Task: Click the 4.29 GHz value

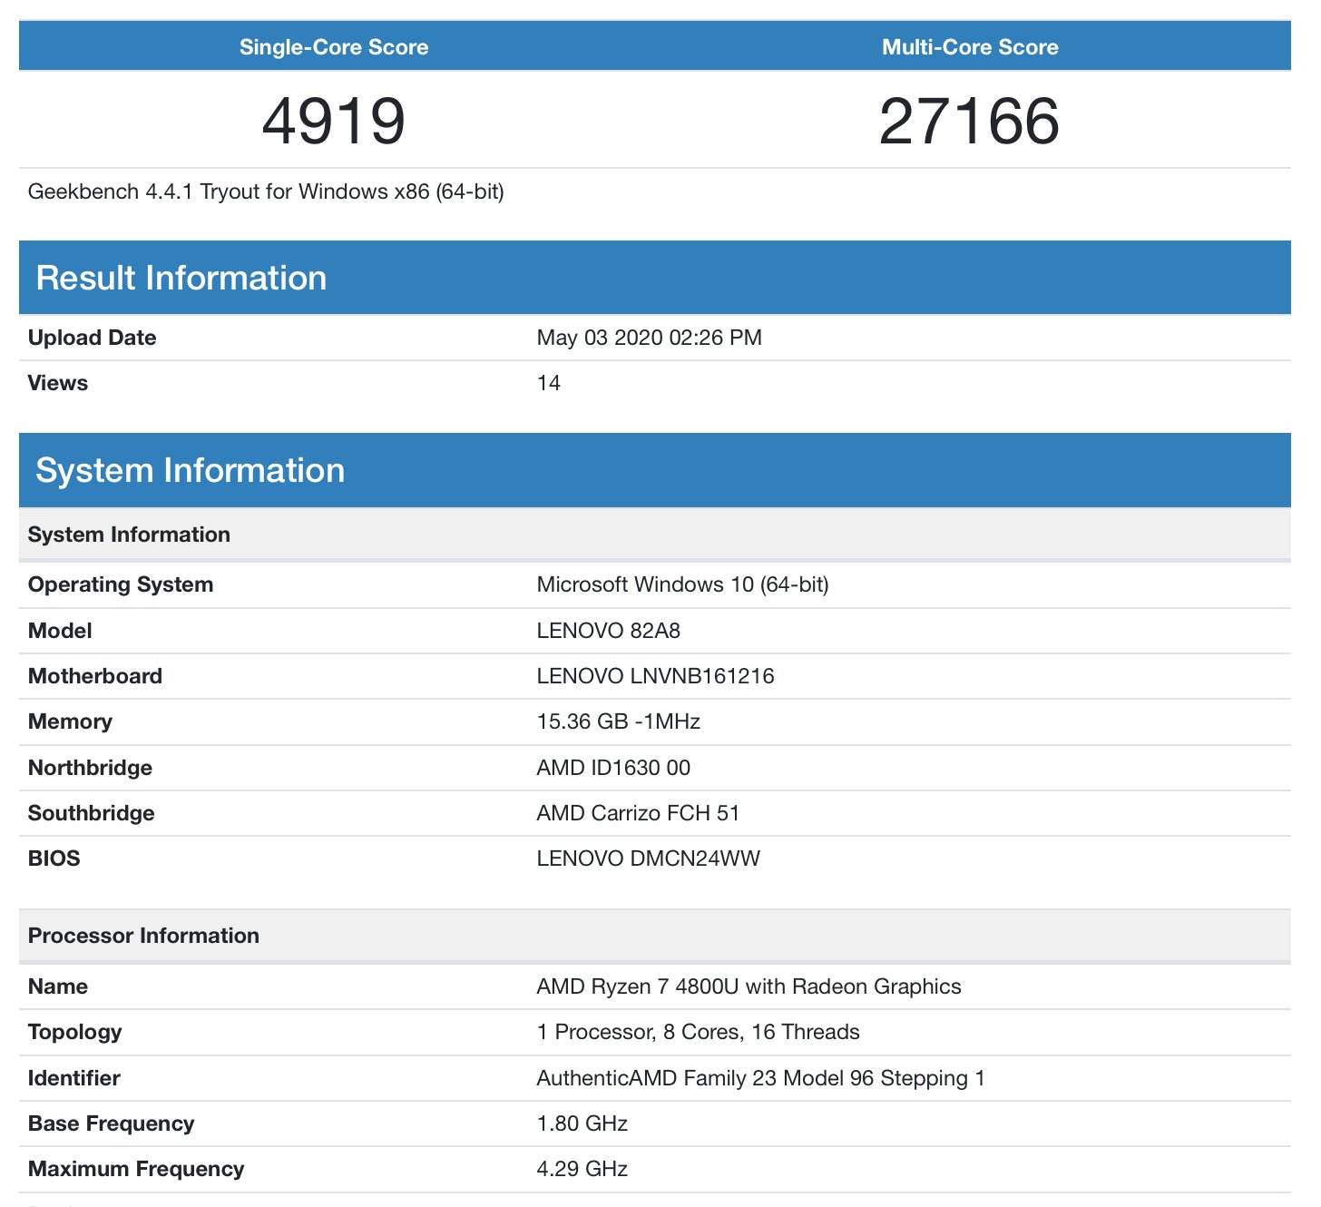Action: click(x=582, y=1169)
